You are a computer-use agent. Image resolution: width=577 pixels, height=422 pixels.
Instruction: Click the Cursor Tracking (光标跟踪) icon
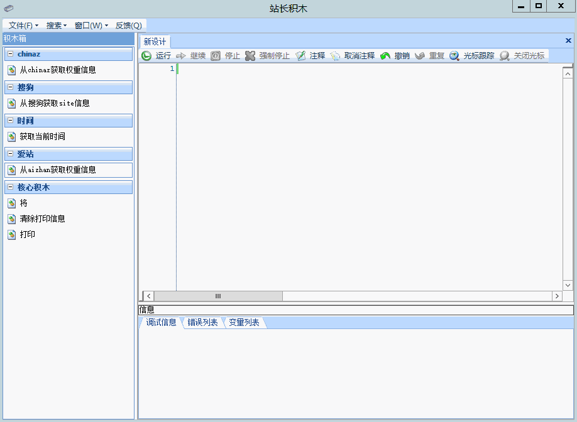tap(454, 56)
